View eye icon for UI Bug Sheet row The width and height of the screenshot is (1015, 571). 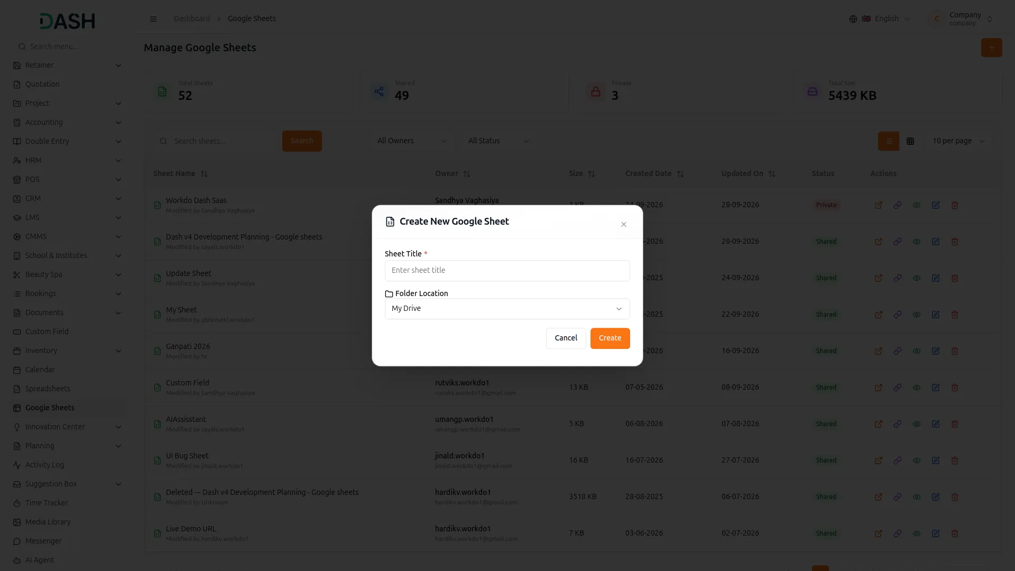click(917, 461)
